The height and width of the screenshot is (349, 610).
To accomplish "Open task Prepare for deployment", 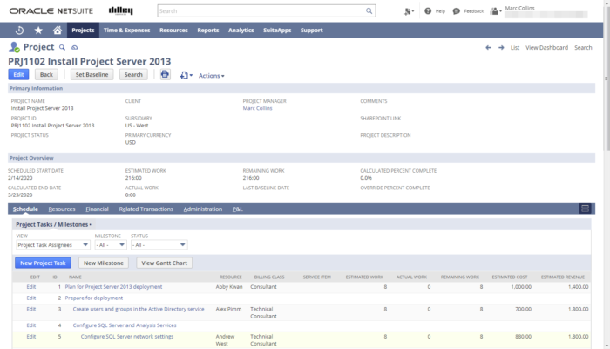I will 94,298.
